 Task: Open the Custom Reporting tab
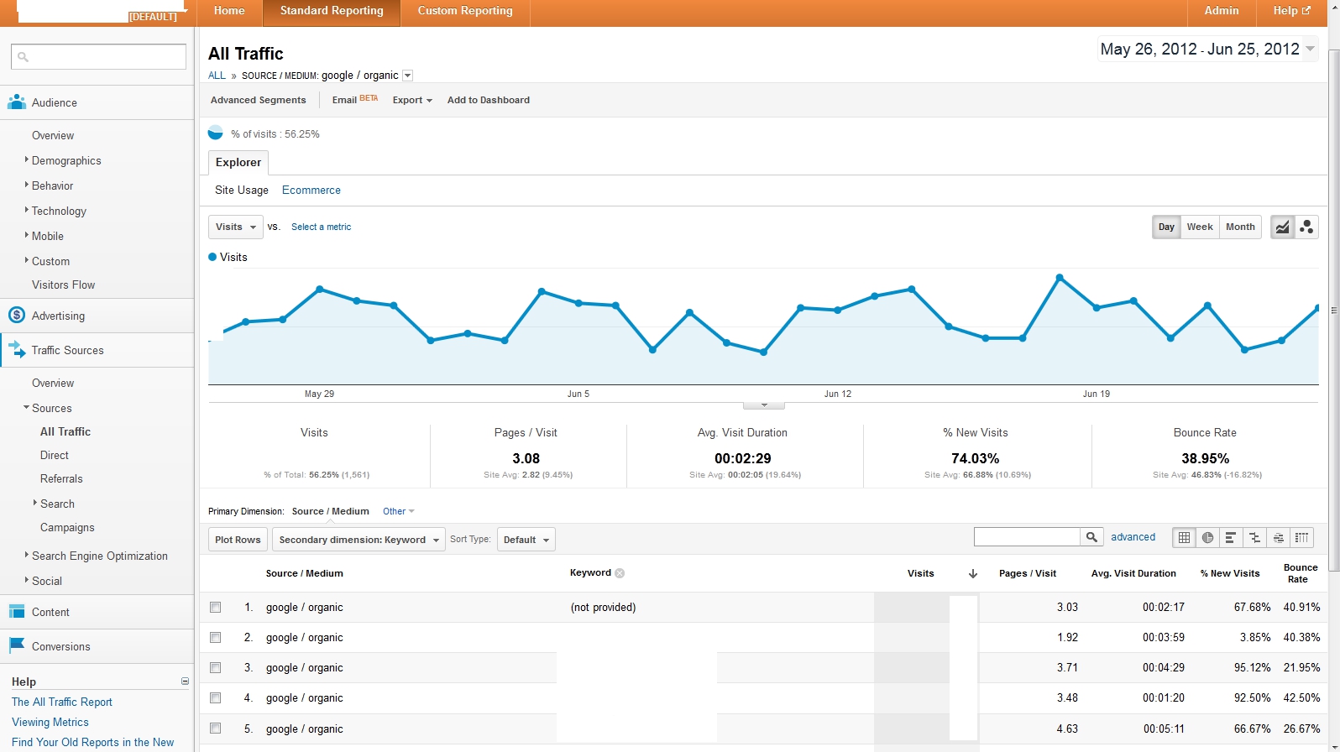465,11
